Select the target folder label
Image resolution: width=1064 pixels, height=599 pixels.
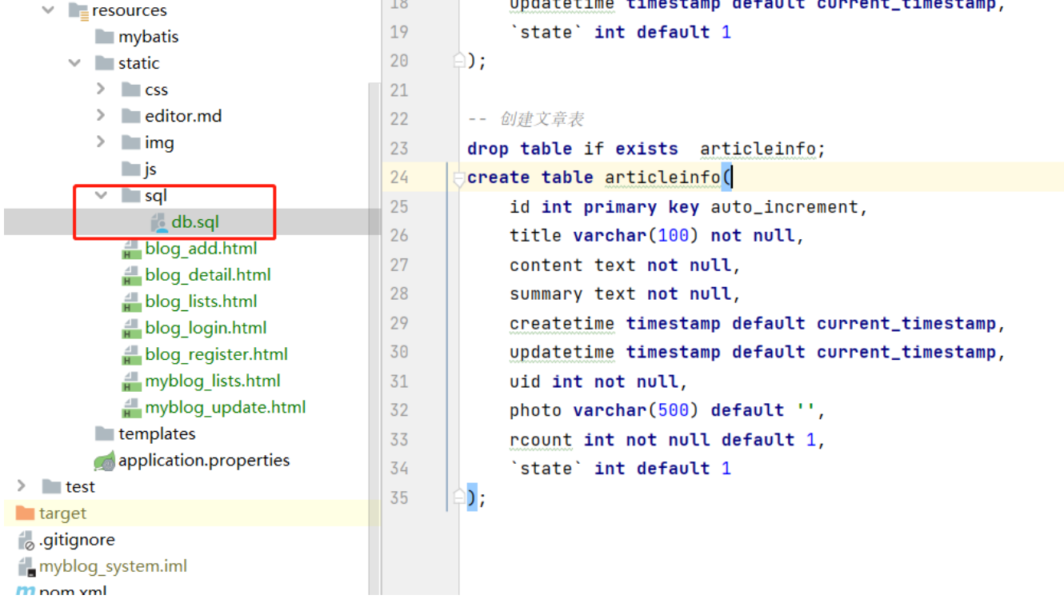[x=62, y=513]
